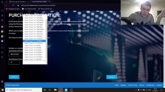Image resolution: width=165 pixels, height=92 pixels.
Task: Open Windows Start menu
Action: (3, 90)
